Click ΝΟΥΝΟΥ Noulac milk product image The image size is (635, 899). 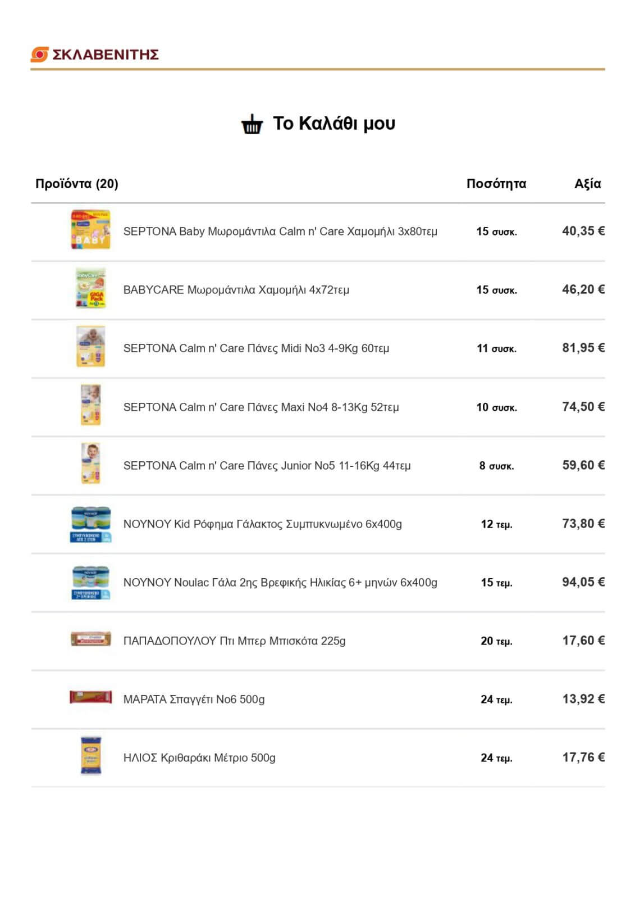tap(90, 583)
